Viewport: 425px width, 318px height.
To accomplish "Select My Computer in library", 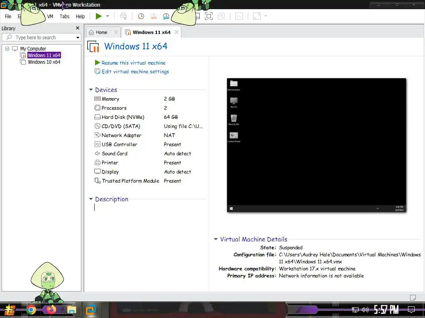I will [x=33, y=49].
